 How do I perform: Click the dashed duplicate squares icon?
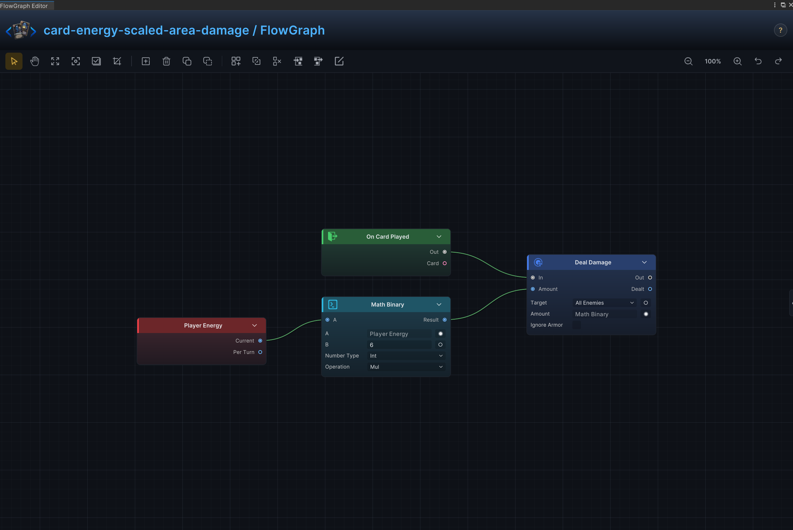(207, 61)
